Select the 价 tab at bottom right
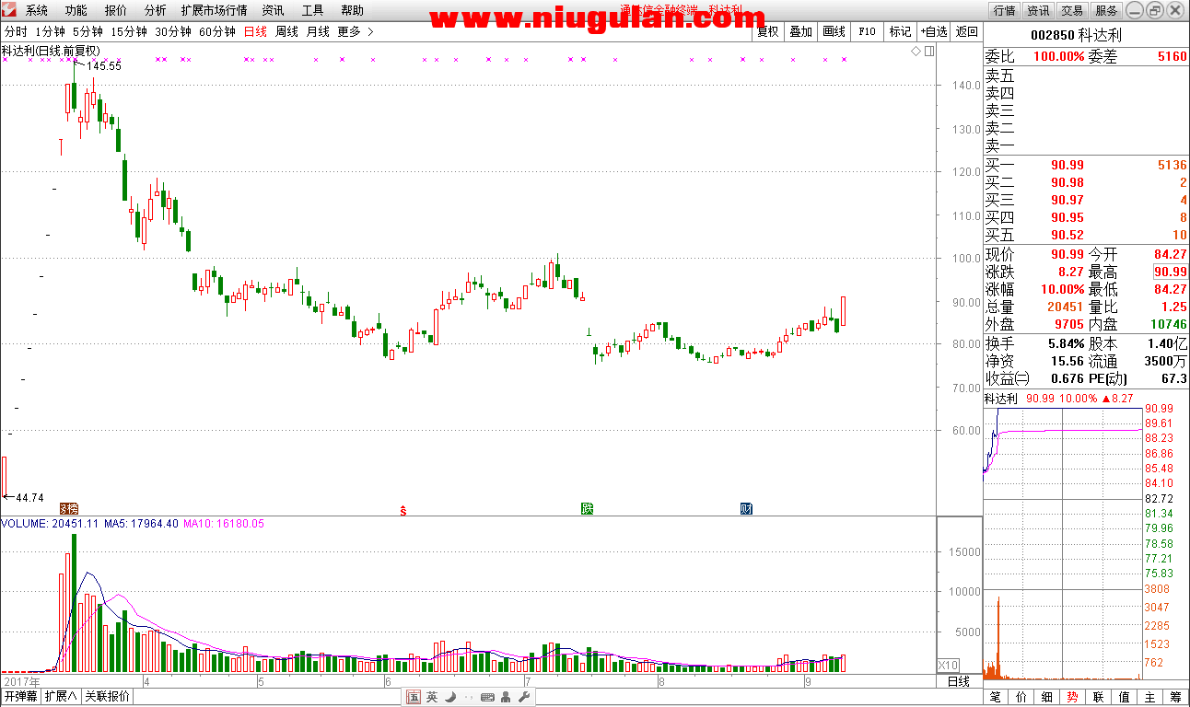Viewport: 1190px width, 707px height. (x=1021, y=697)
